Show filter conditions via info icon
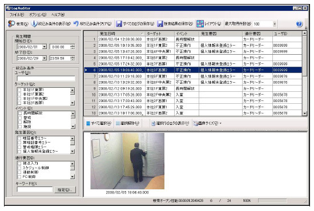This screenshot has width=314, height=211. point(34,24)
